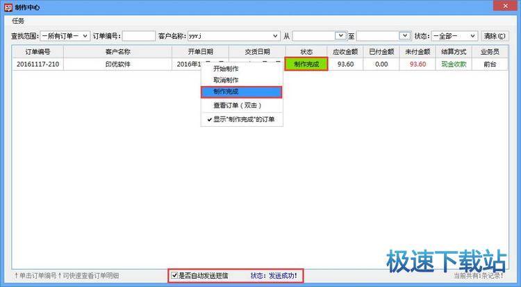
Task: Close the 制作中心 window
Action: coord(505,6)
